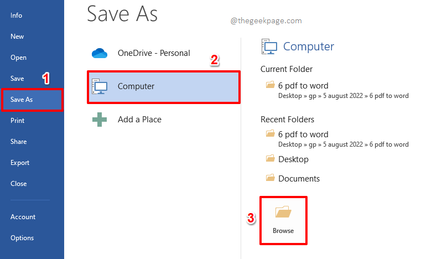Click Save in the sidebar

[x=17, y=79]
